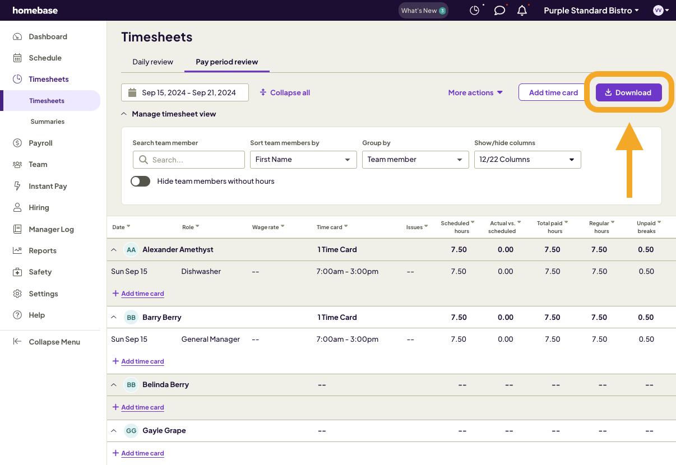Open the Sort team members by dropdown
Image resolution: width=676 pixels, height=465 pixels.
tap(303, 160)
